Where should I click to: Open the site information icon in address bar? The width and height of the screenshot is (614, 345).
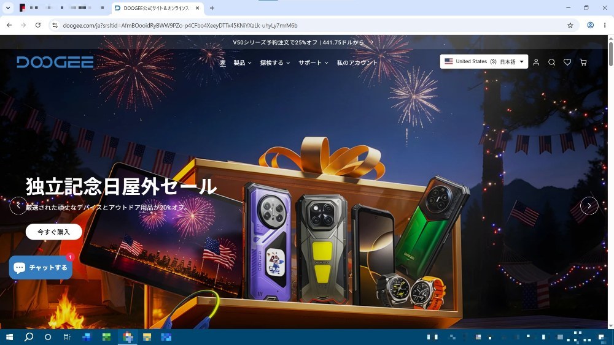point(55,25)
